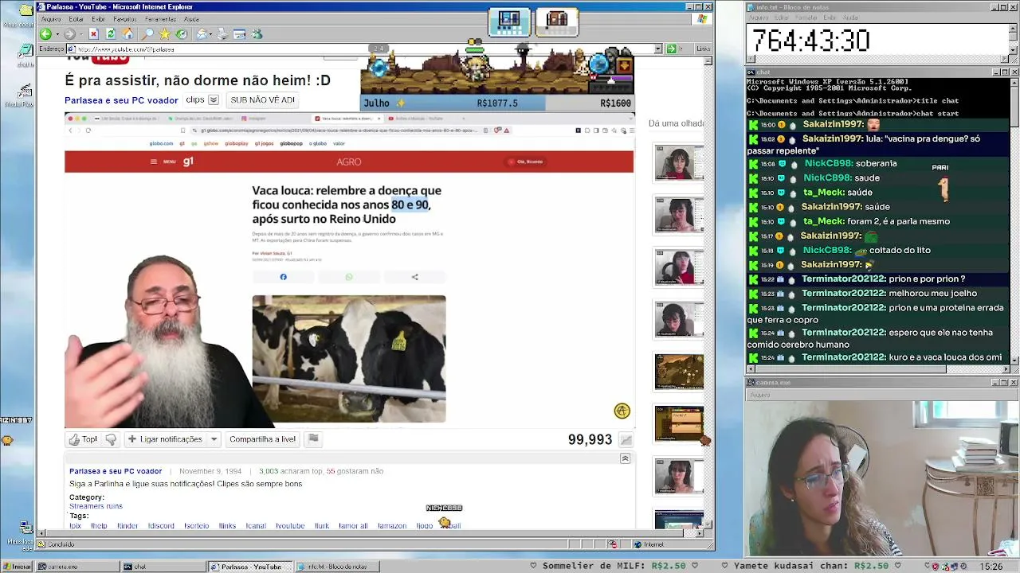Viewport: 1020px width, 573px height.
Task: Collapse the video description with the chevron
Action: click(625, 458)
